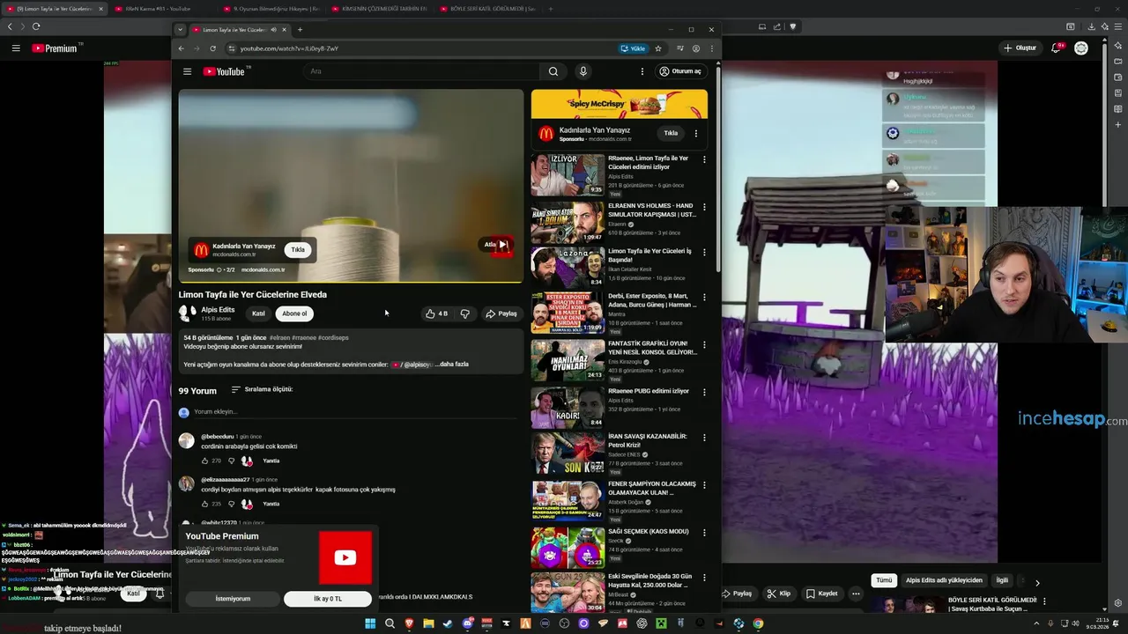The image size is (1128, 634).
Task: Expand description with ...daha fazla
Action: point(452,365)
